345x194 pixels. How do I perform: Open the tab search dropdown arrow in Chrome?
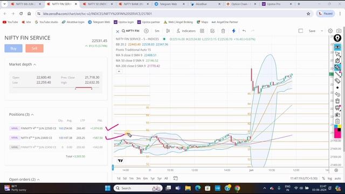(4, 4)
